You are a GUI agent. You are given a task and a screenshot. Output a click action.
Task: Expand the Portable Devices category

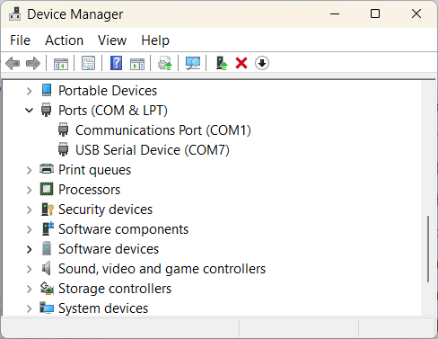29,91
